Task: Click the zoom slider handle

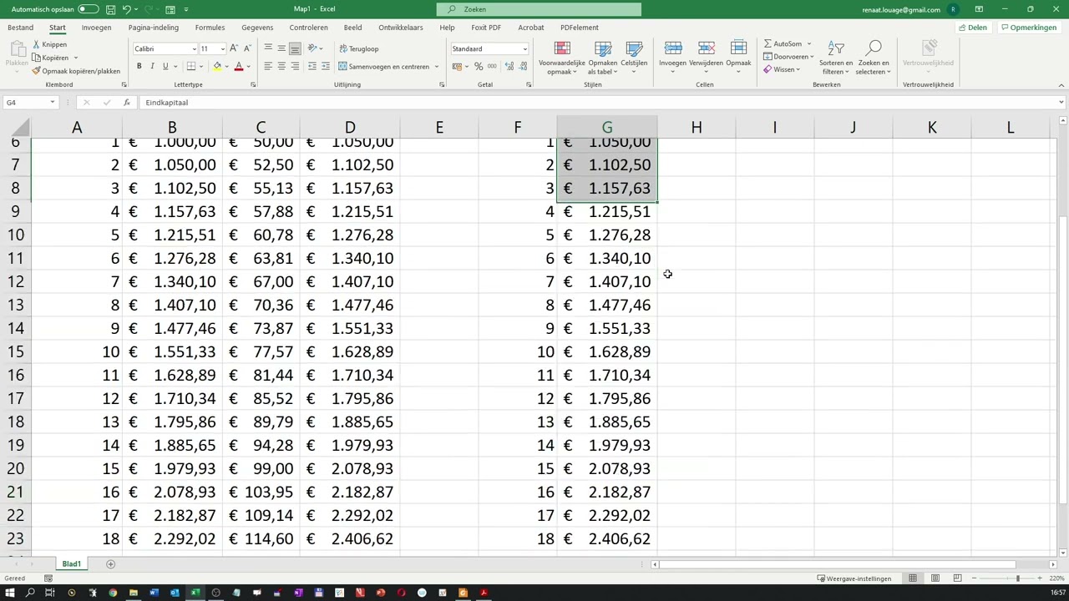Action: point(1017,578)
